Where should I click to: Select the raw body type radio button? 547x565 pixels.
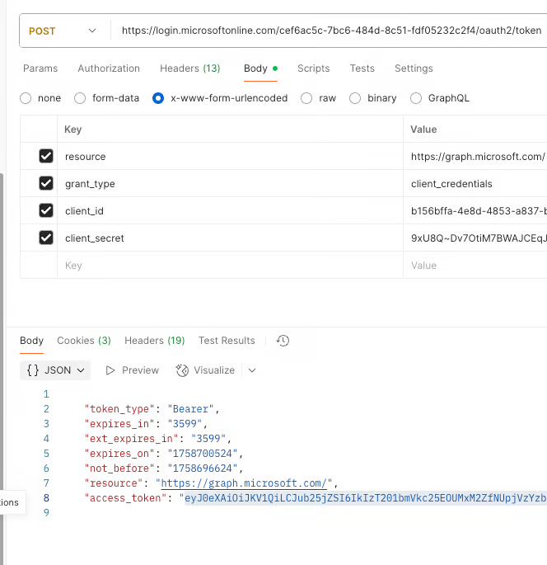(x=306, y=98)
